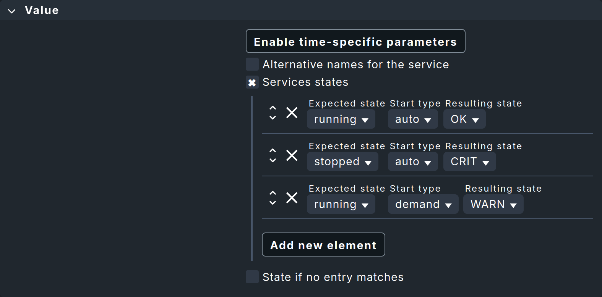Collapse the Value section
Viewport: 602px width, 297px height.
coord(12,11)
